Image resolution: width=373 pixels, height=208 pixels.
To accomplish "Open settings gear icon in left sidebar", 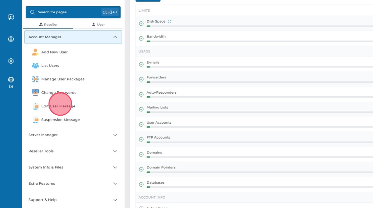I will coord(11,61).
